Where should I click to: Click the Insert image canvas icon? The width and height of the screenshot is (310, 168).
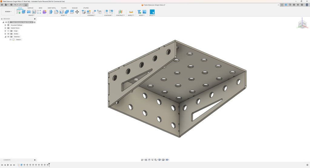(x=144, y=12)
